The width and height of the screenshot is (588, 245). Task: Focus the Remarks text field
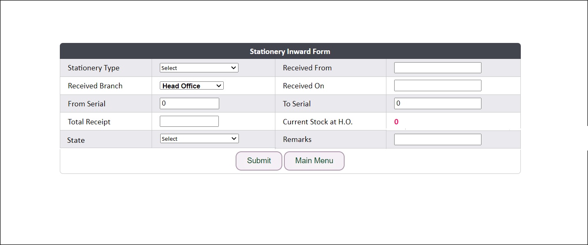437,139
